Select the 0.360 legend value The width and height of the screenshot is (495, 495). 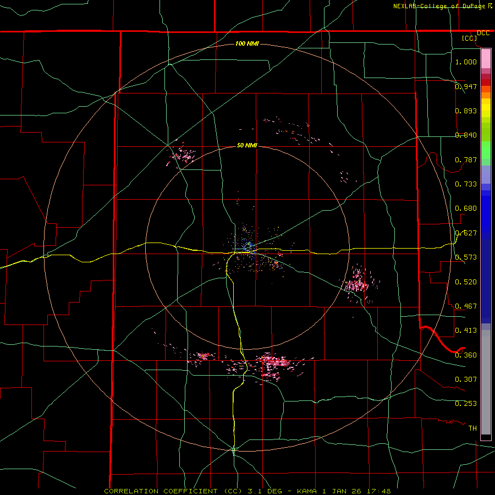click(466, 355)
